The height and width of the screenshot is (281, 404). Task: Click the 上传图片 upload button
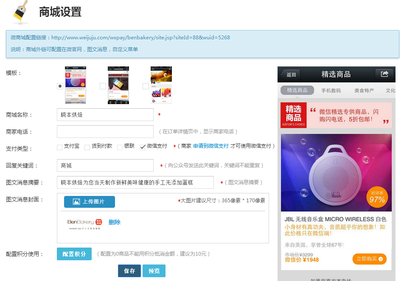tap(90, 201)
